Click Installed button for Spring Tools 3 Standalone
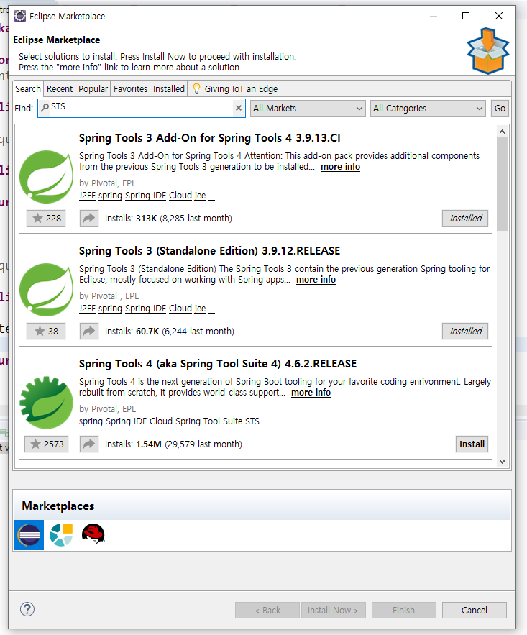 tap(464, 332)
